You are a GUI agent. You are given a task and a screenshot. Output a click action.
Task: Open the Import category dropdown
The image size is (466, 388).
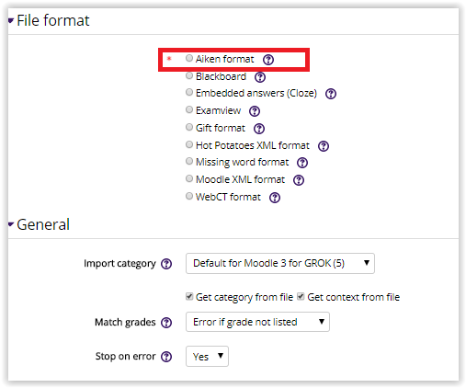tap(280, 263)
